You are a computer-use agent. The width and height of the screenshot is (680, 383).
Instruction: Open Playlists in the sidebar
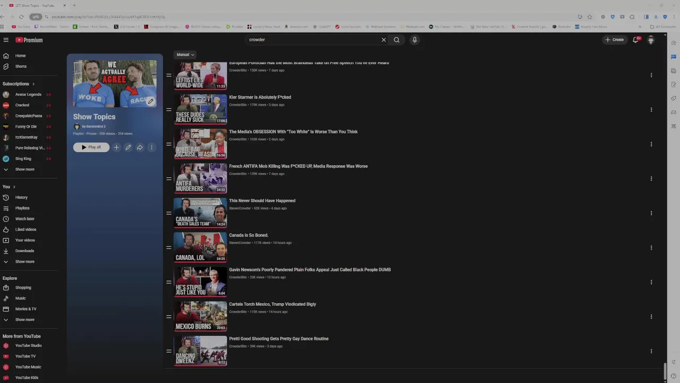[22, 208]
